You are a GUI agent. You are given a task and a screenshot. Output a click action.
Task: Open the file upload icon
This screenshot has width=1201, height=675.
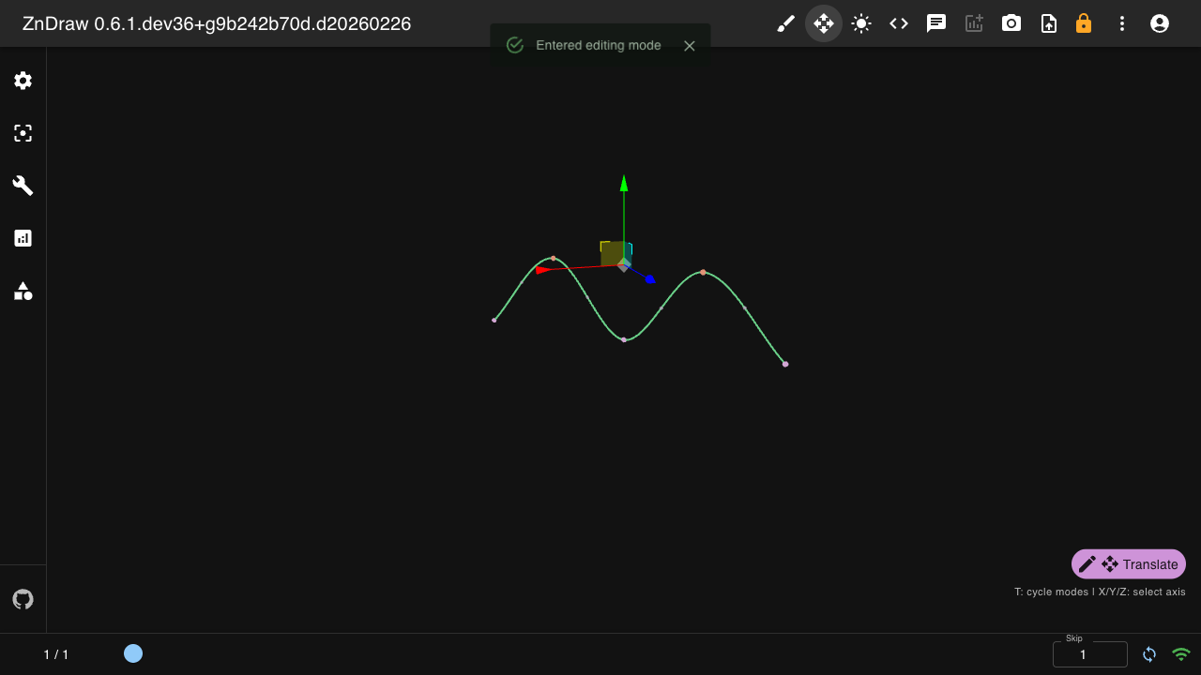pos(1049,23)
